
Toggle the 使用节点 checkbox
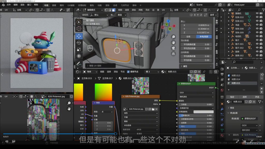[x=128, y=72]
